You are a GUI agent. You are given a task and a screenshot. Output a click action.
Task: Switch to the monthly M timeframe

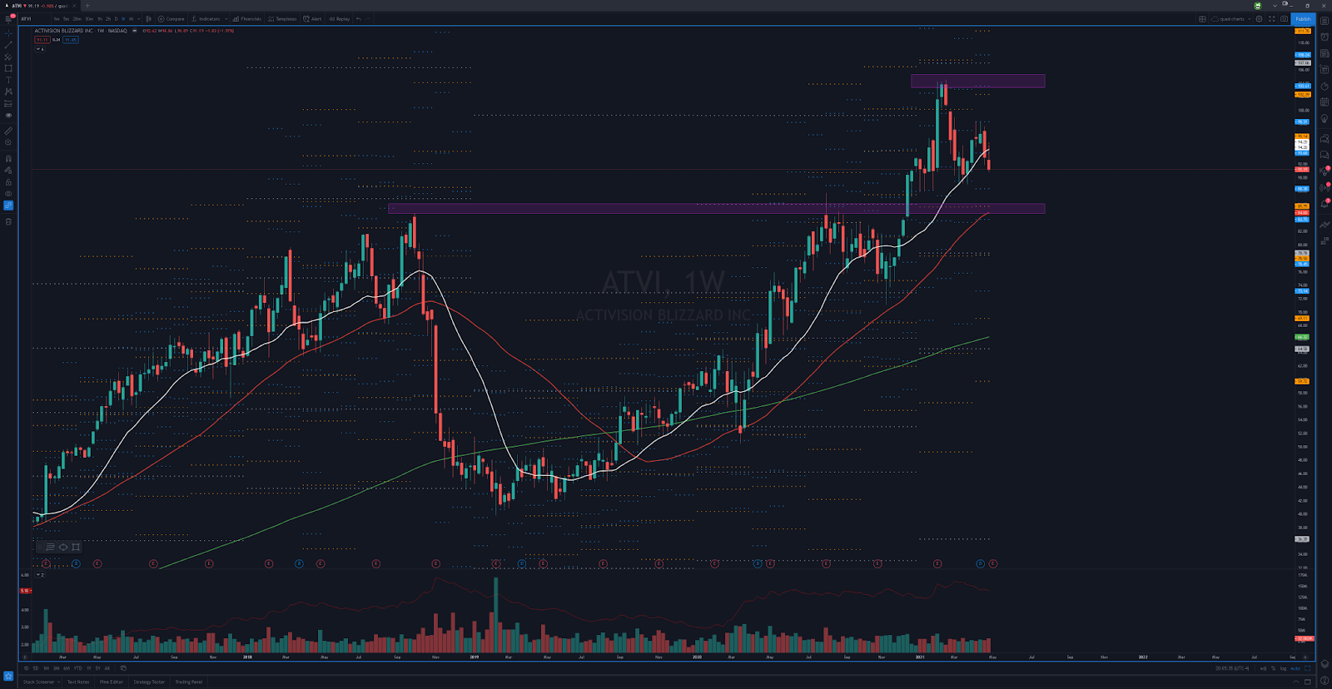tap(131, 18)
